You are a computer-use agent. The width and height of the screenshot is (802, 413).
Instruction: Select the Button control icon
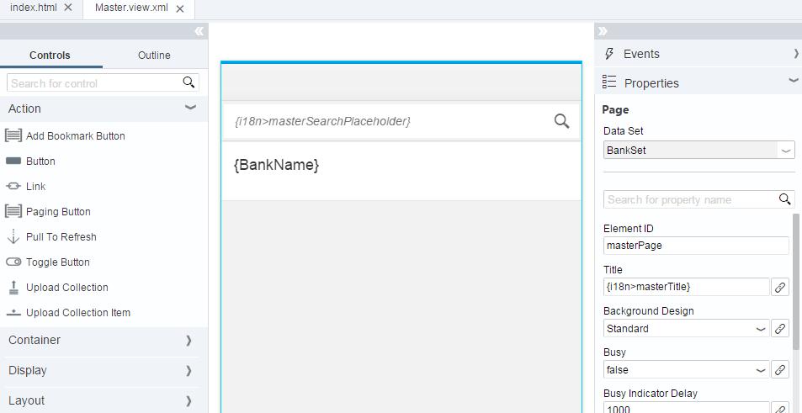tap(13, 161)
